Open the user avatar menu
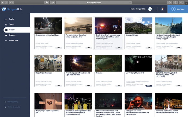188x117 pixels. tap(150, 9)
